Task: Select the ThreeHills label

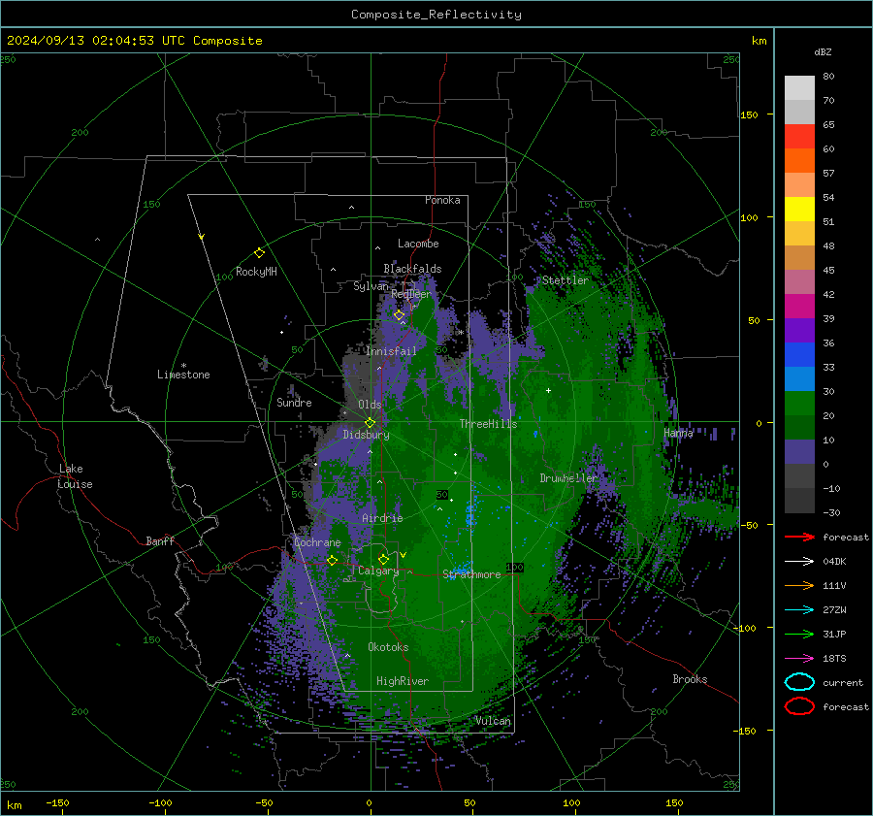Action: (488, 424)
